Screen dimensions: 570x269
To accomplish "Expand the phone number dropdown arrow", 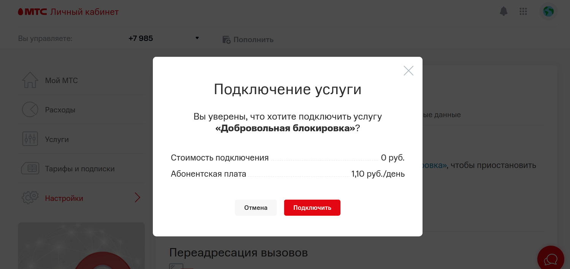I will pos(197,38).
